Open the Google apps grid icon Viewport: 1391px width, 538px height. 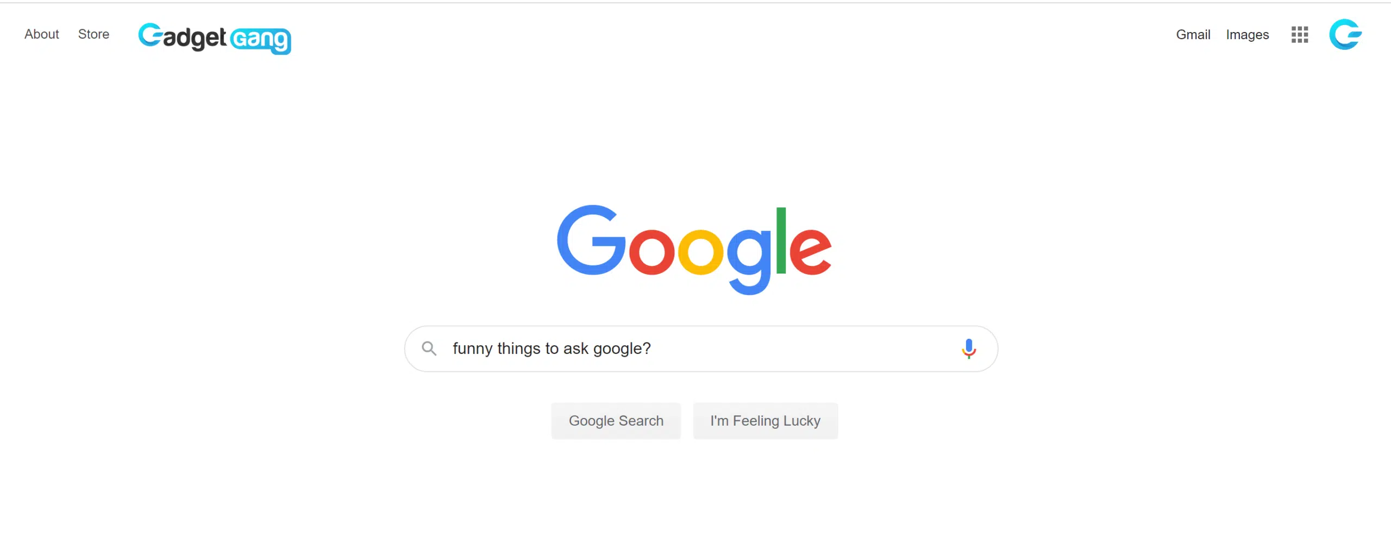tap(1299, 35)
